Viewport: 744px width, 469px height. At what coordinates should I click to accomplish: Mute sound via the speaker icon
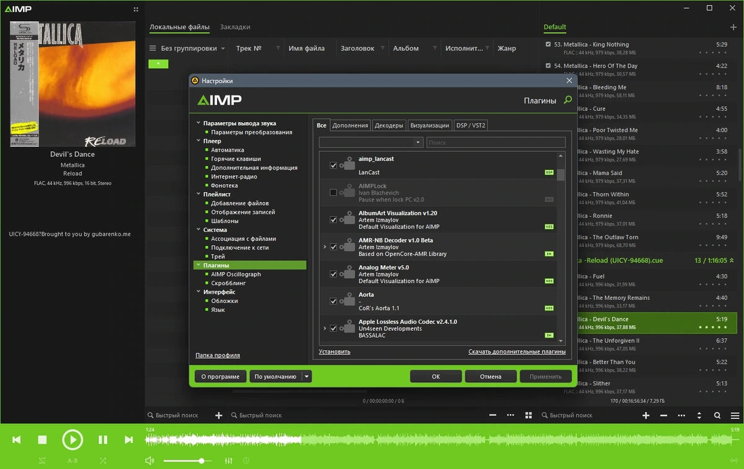[149, 461]
